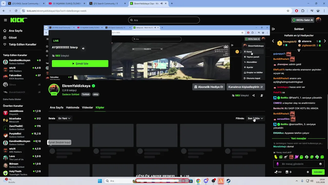Click in the Ara search field

click(x=164, y=20)
